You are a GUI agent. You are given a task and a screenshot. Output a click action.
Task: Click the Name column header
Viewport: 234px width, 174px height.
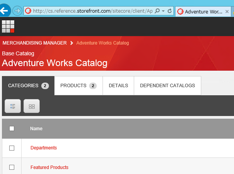click(36, 129)
